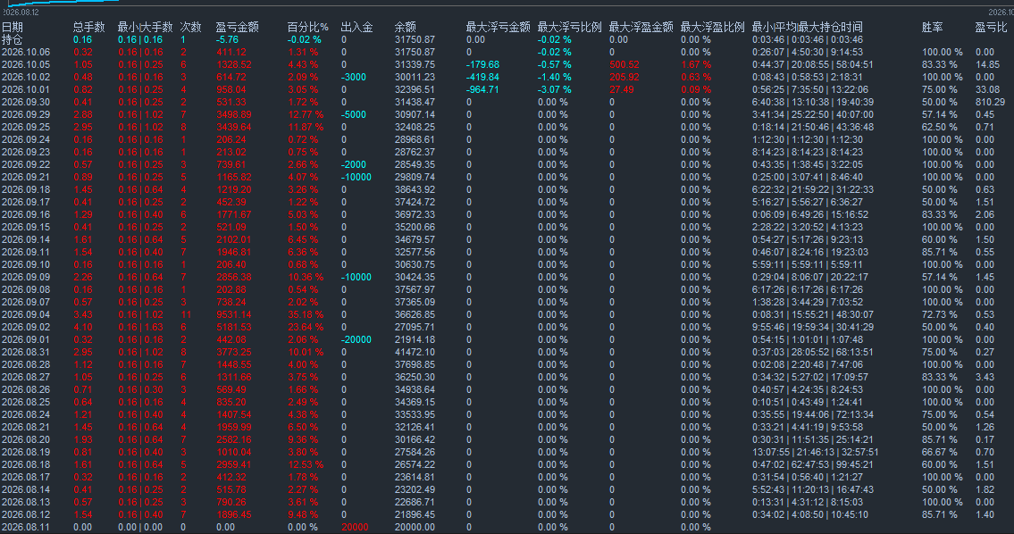Click the withdrawal value -5000
The height and width of the screenshot is (534, 1014).
(354, 114)
